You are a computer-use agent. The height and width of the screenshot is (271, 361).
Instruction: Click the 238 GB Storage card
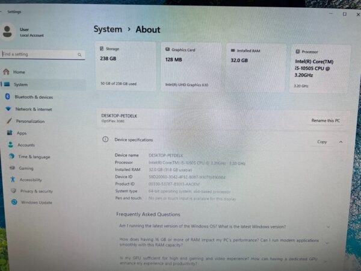click(x=126, y=66)
